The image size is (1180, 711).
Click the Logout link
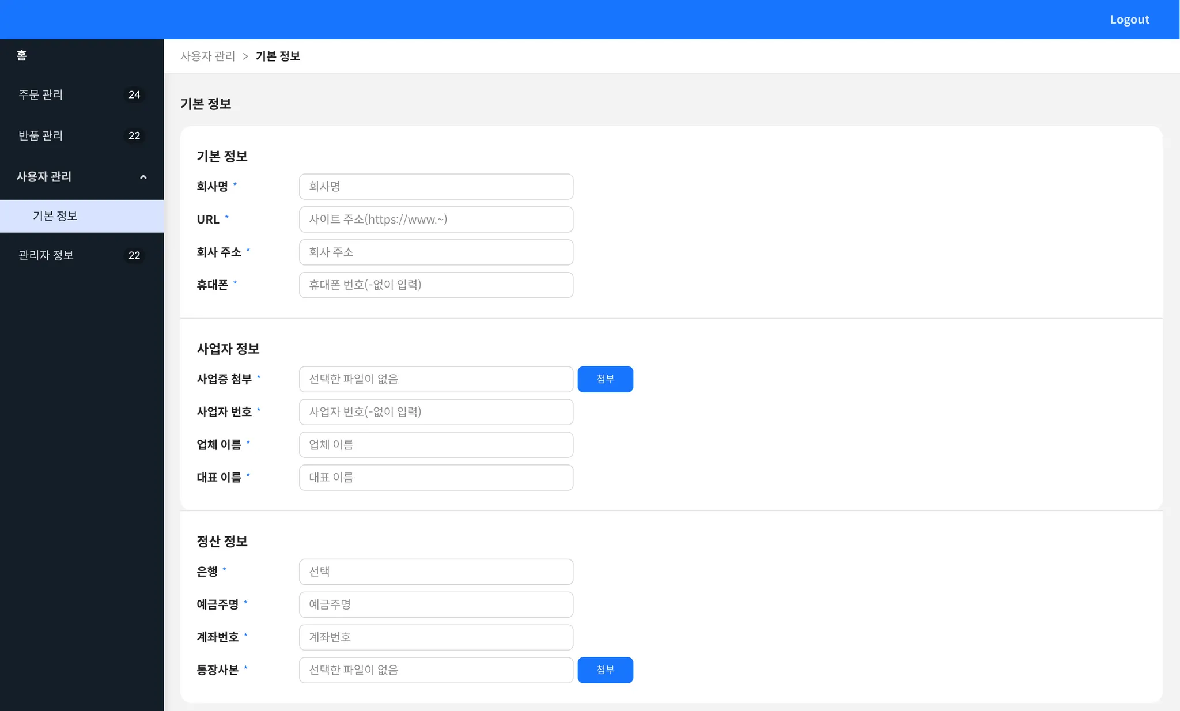[1129, 20]
